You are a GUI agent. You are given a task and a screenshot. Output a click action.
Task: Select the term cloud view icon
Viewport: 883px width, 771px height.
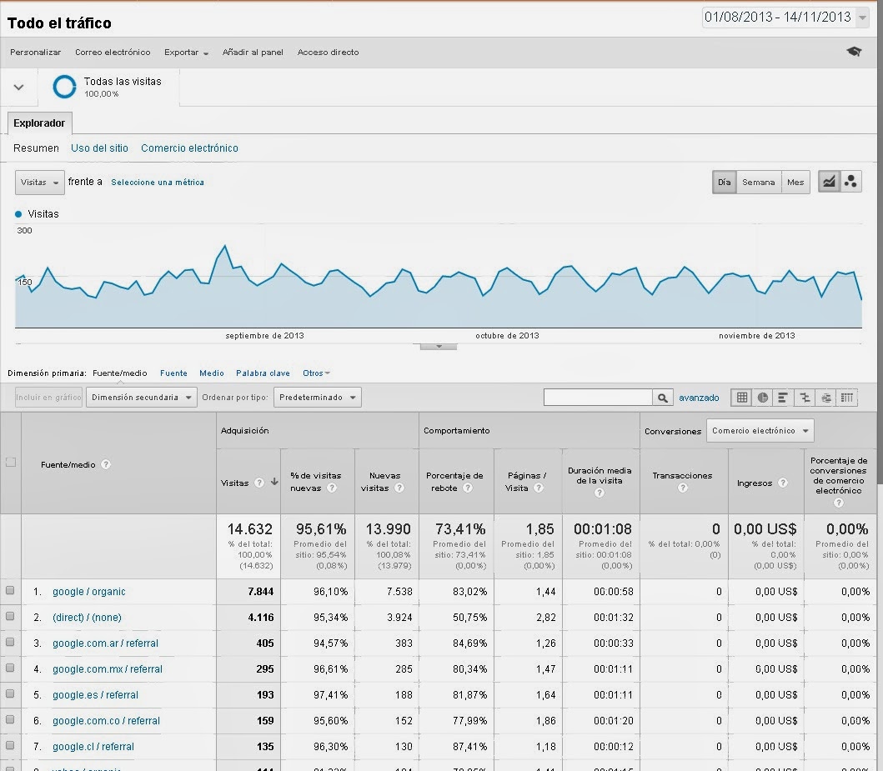tap(826, 398)
